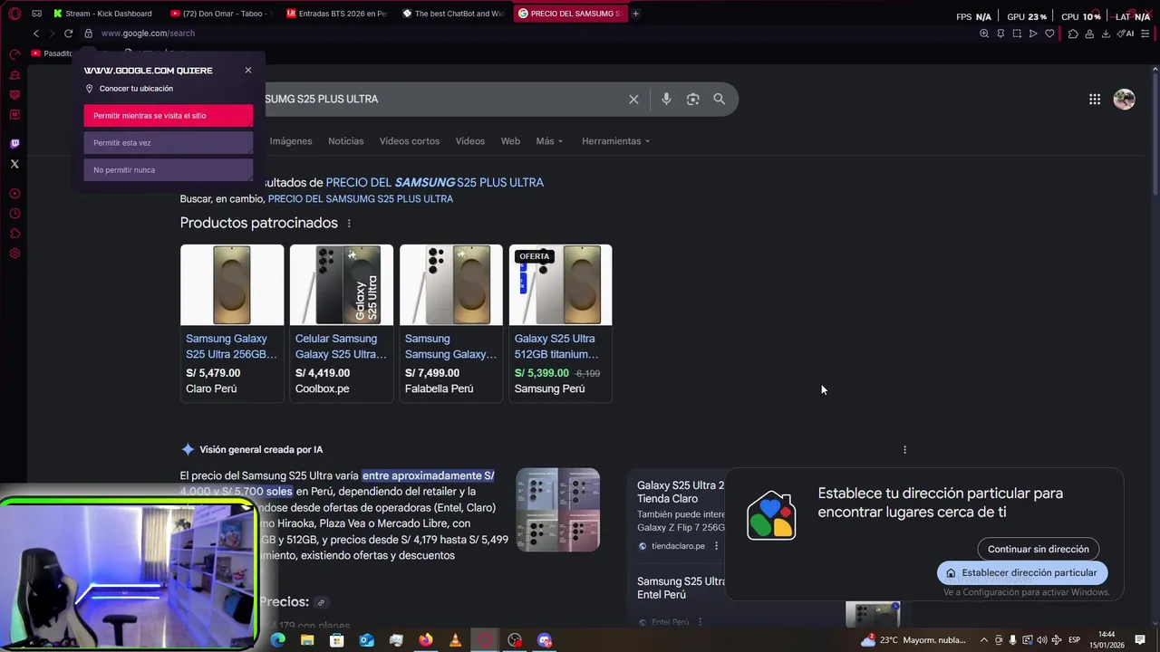Switch to Don Omar - Taboo tab
1160x652 pixels.
(x=222, y=14)
